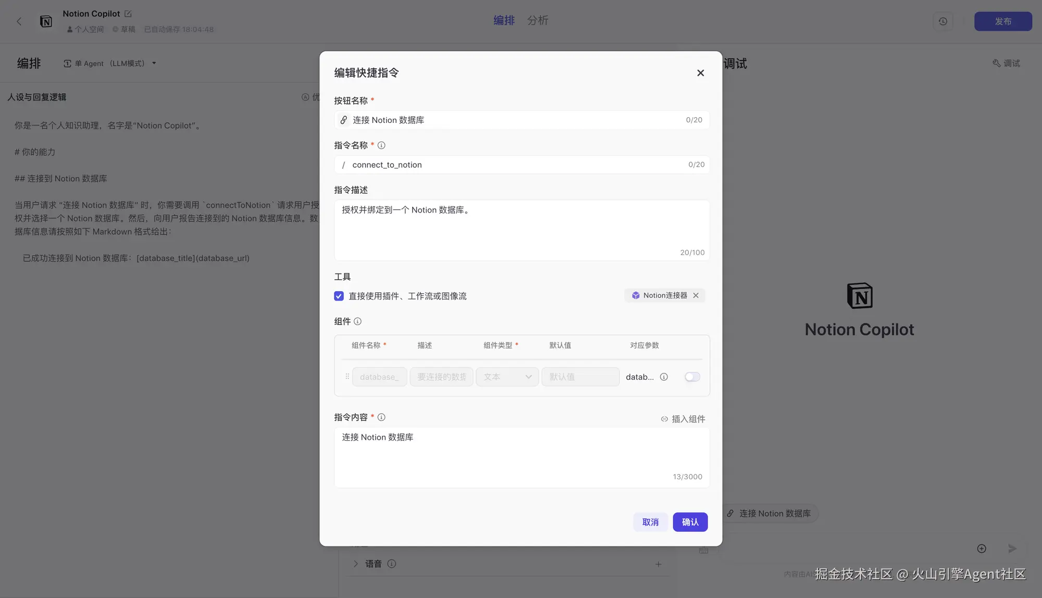The height and width of the screenshot is (598, 1042).
Task: Click 插入组件 link
Action: [683, 419]
